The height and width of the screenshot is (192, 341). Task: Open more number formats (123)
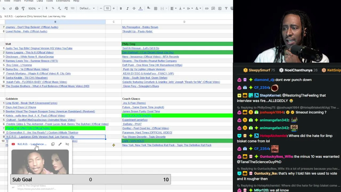72,9
